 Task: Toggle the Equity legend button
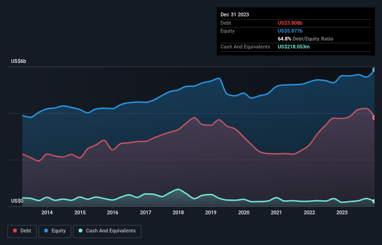55,231
